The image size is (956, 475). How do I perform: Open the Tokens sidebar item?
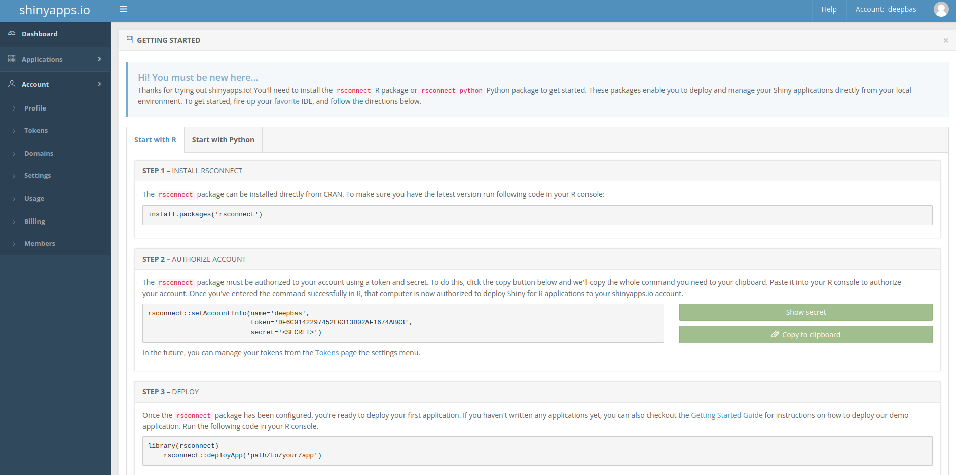coord(36,131)
